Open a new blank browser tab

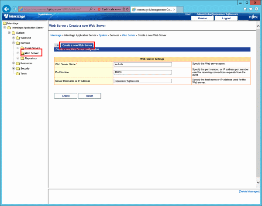click(180, 10)
